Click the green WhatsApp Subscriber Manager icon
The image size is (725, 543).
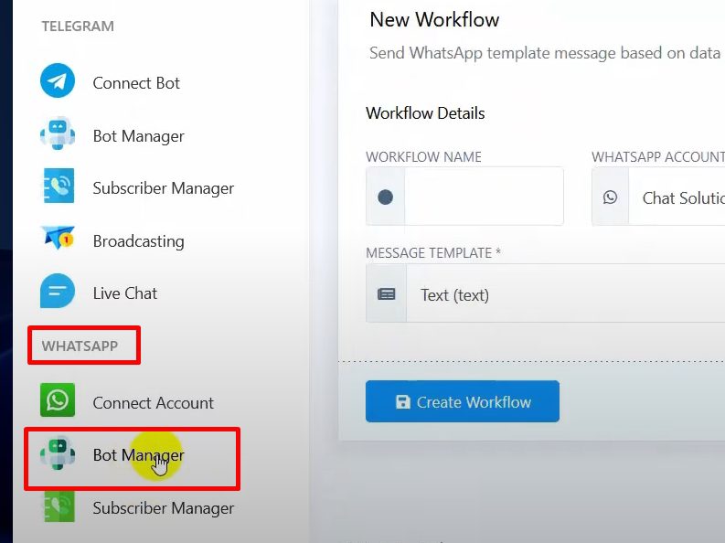click(58, 507)
